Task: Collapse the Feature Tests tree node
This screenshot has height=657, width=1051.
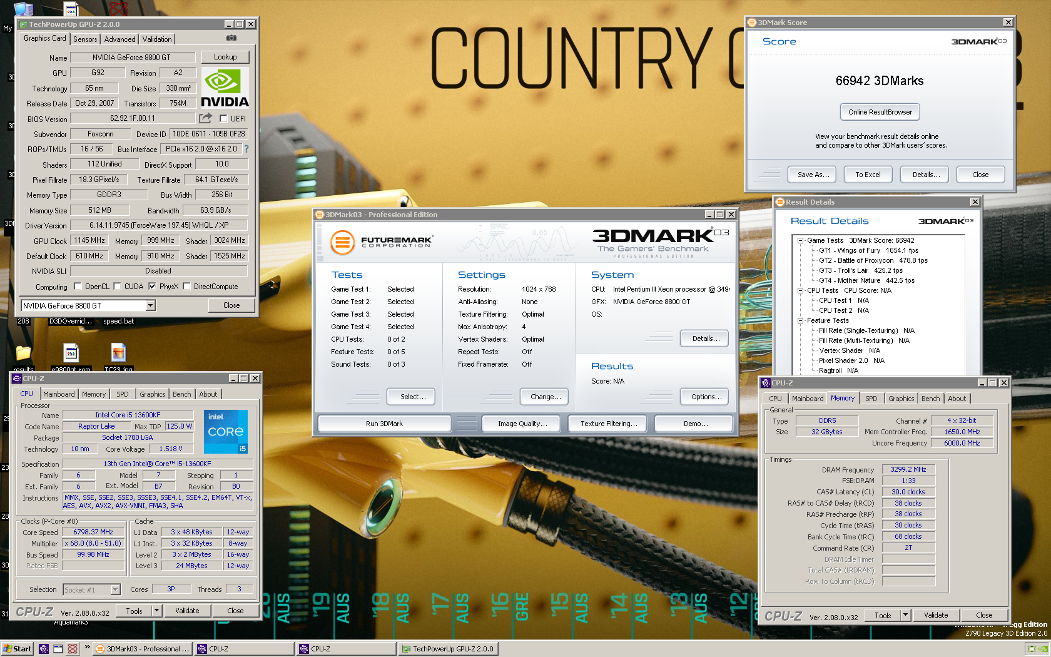Action: point(800,320)
